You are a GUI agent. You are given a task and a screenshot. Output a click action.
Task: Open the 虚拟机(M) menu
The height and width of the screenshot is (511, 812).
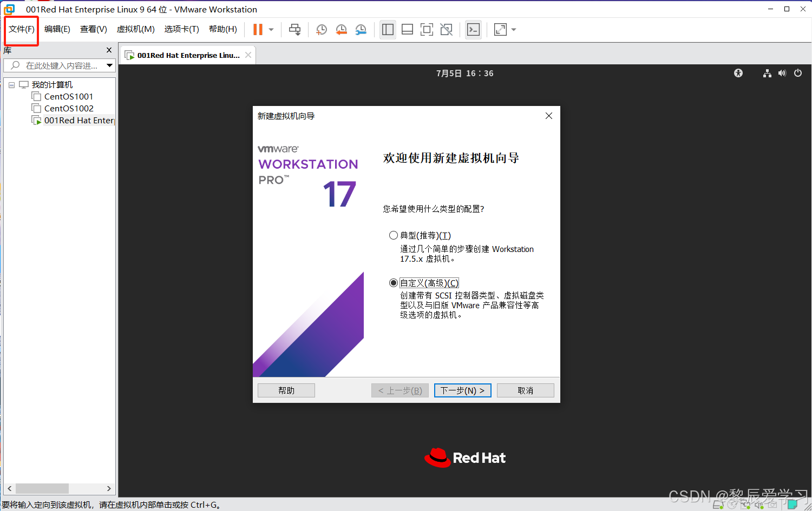point(136,29)
